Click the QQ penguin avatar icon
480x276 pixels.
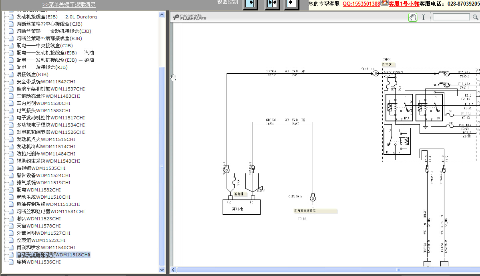click(x=384, y=3)
